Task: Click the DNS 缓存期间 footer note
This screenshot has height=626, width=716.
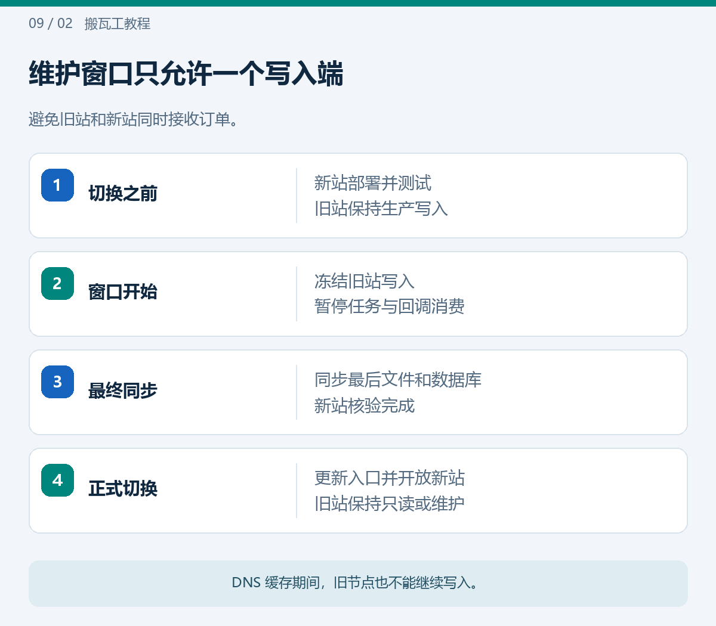Action: pos(358,583)
